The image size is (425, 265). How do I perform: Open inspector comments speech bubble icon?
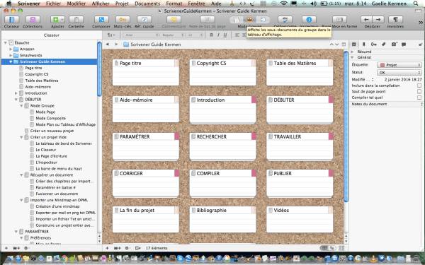pos(404,45)
